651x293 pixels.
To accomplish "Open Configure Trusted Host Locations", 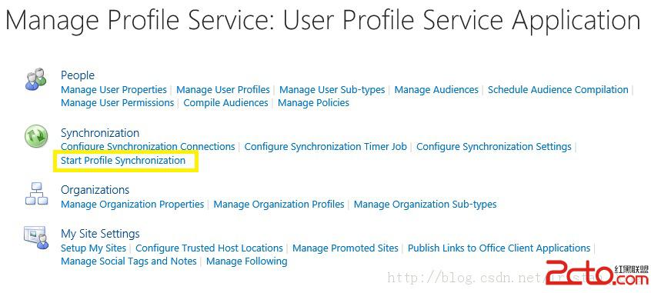I will (209, 248).
